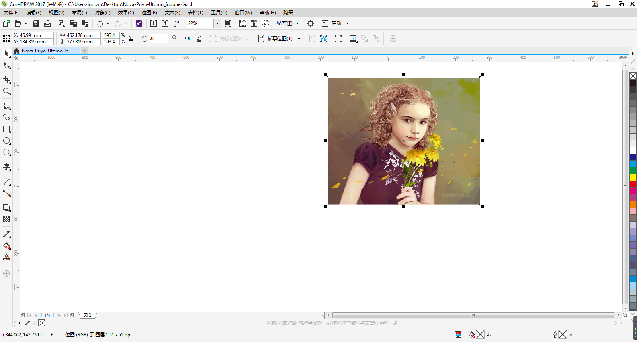Toggle Show rulers button
Image resolution: width=637 pixels, height=342 pixels.
click(242, 23)
